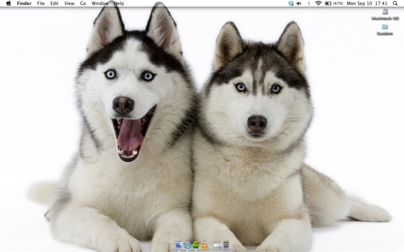Open the volume control in menu bar
Image resolution: width=404 pixels, height=252 pixels.
[x=299, y=3]
